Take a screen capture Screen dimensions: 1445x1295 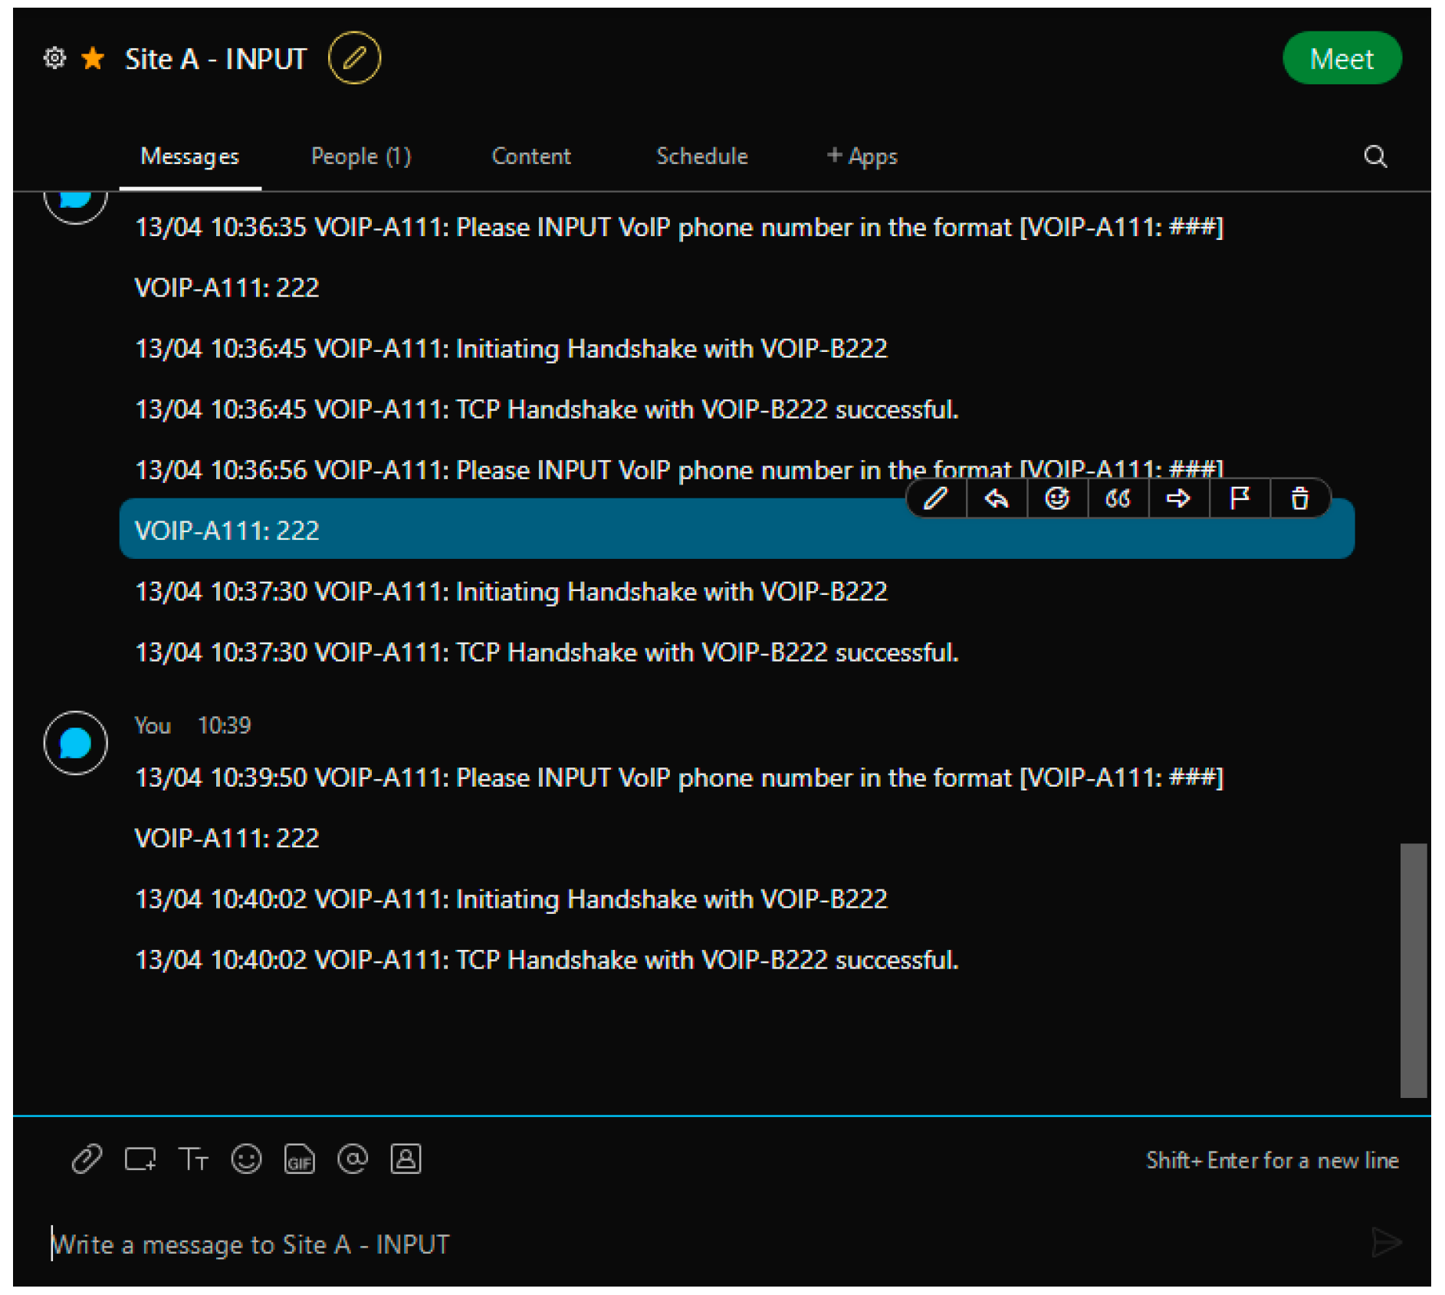tap(140, 1159)
